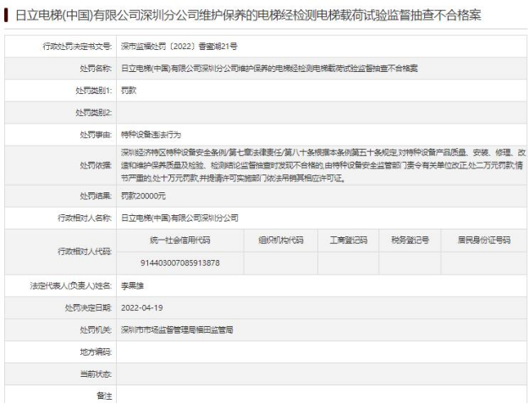Click the 统一社会信用代码 column header
Image resolution: width=529 pixels, height=404 pixels.
(x=179, y=241)
